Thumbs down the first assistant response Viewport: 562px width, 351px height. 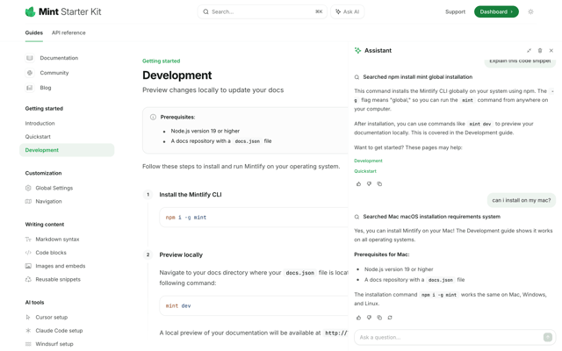tap(369, 184)
